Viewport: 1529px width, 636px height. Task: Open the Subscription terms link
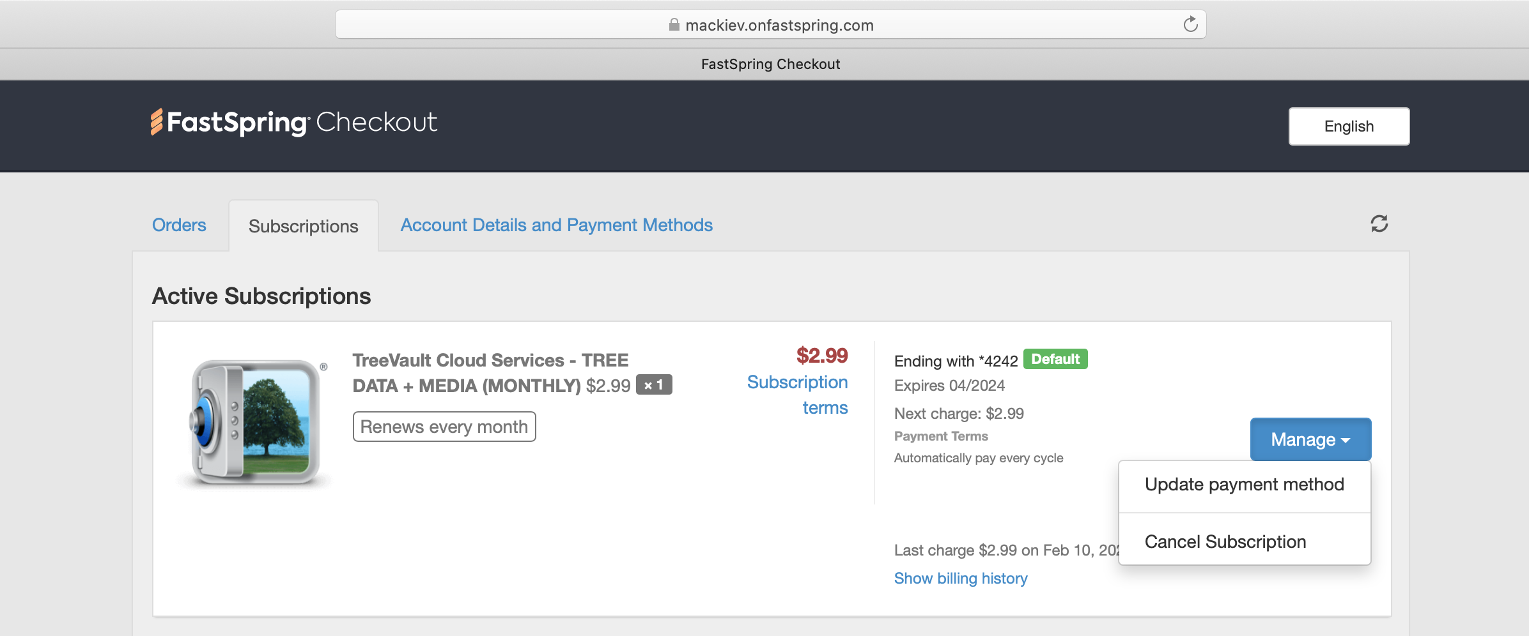(798, 395)
